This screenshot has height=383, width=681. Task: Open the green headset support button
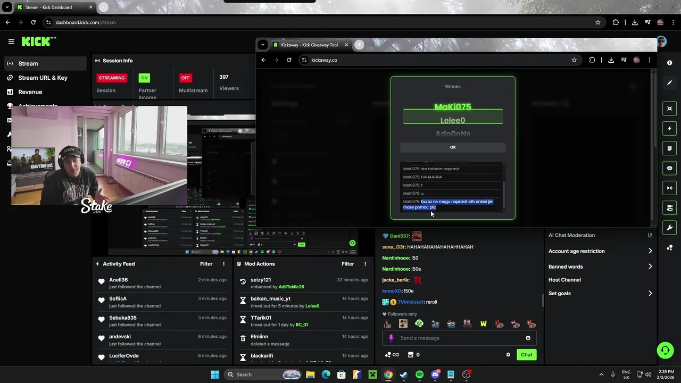(x=665, y=350)
